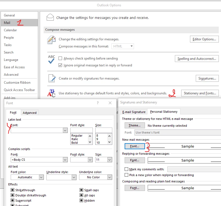The image size is (221, 206).
Task: Switch to the E-mail Signature tab
Action: coord(134,112)
